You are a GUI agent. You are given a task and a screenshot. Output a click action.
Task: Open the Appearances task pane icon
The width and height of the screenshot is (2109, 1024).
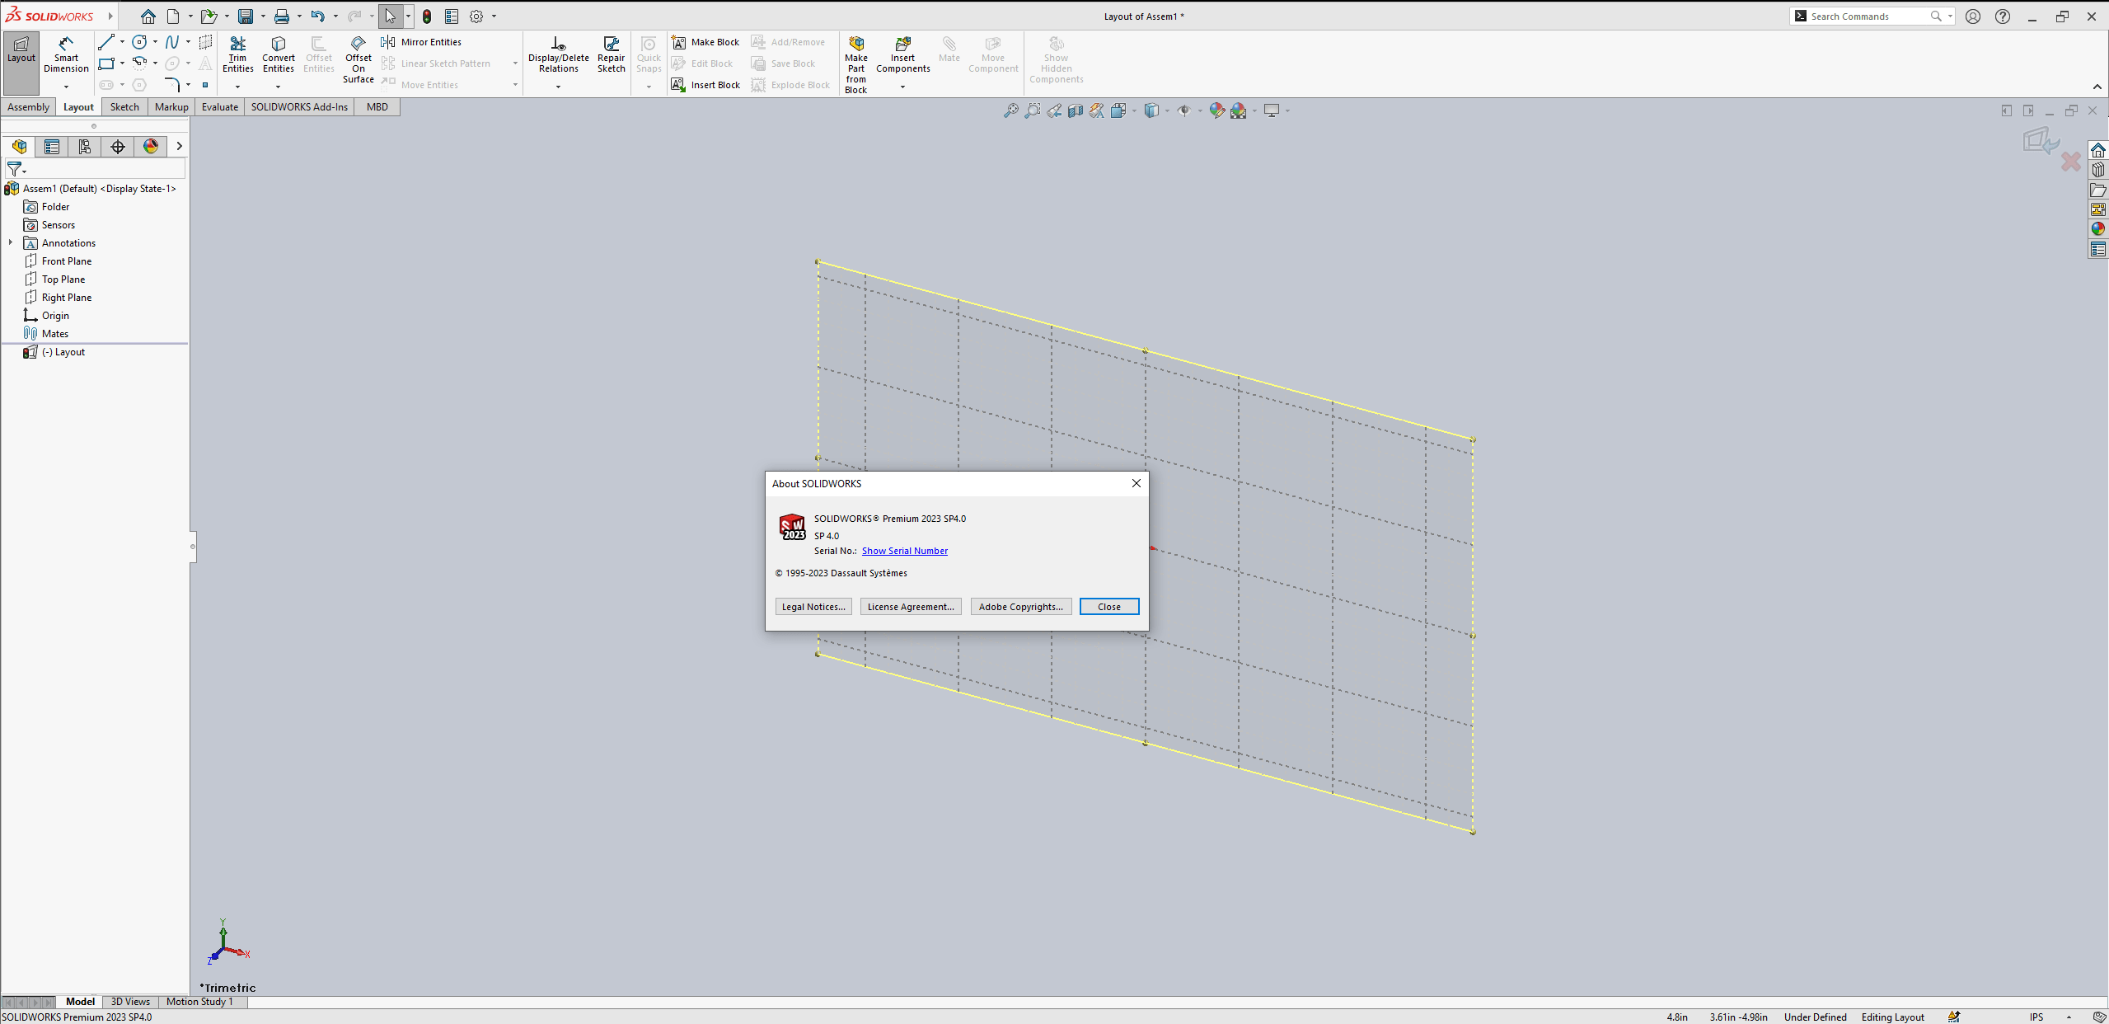click(2098, 229)
